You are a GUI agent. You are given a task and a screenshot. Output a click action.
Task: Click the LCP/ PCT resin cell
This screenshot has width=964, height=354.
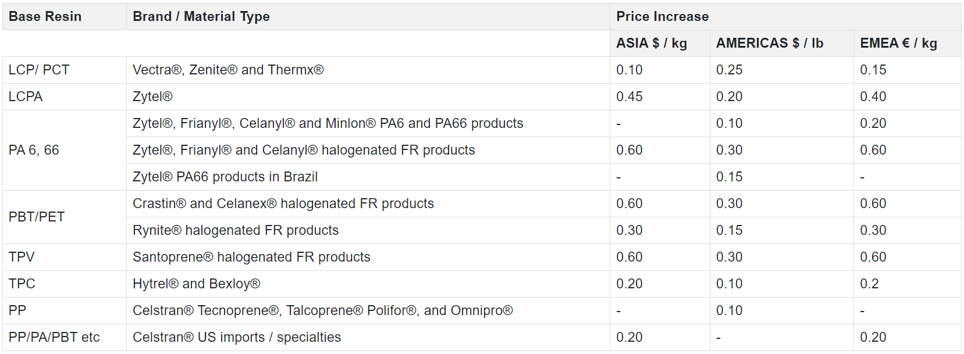pyautogui.click(x=39, y=70)
